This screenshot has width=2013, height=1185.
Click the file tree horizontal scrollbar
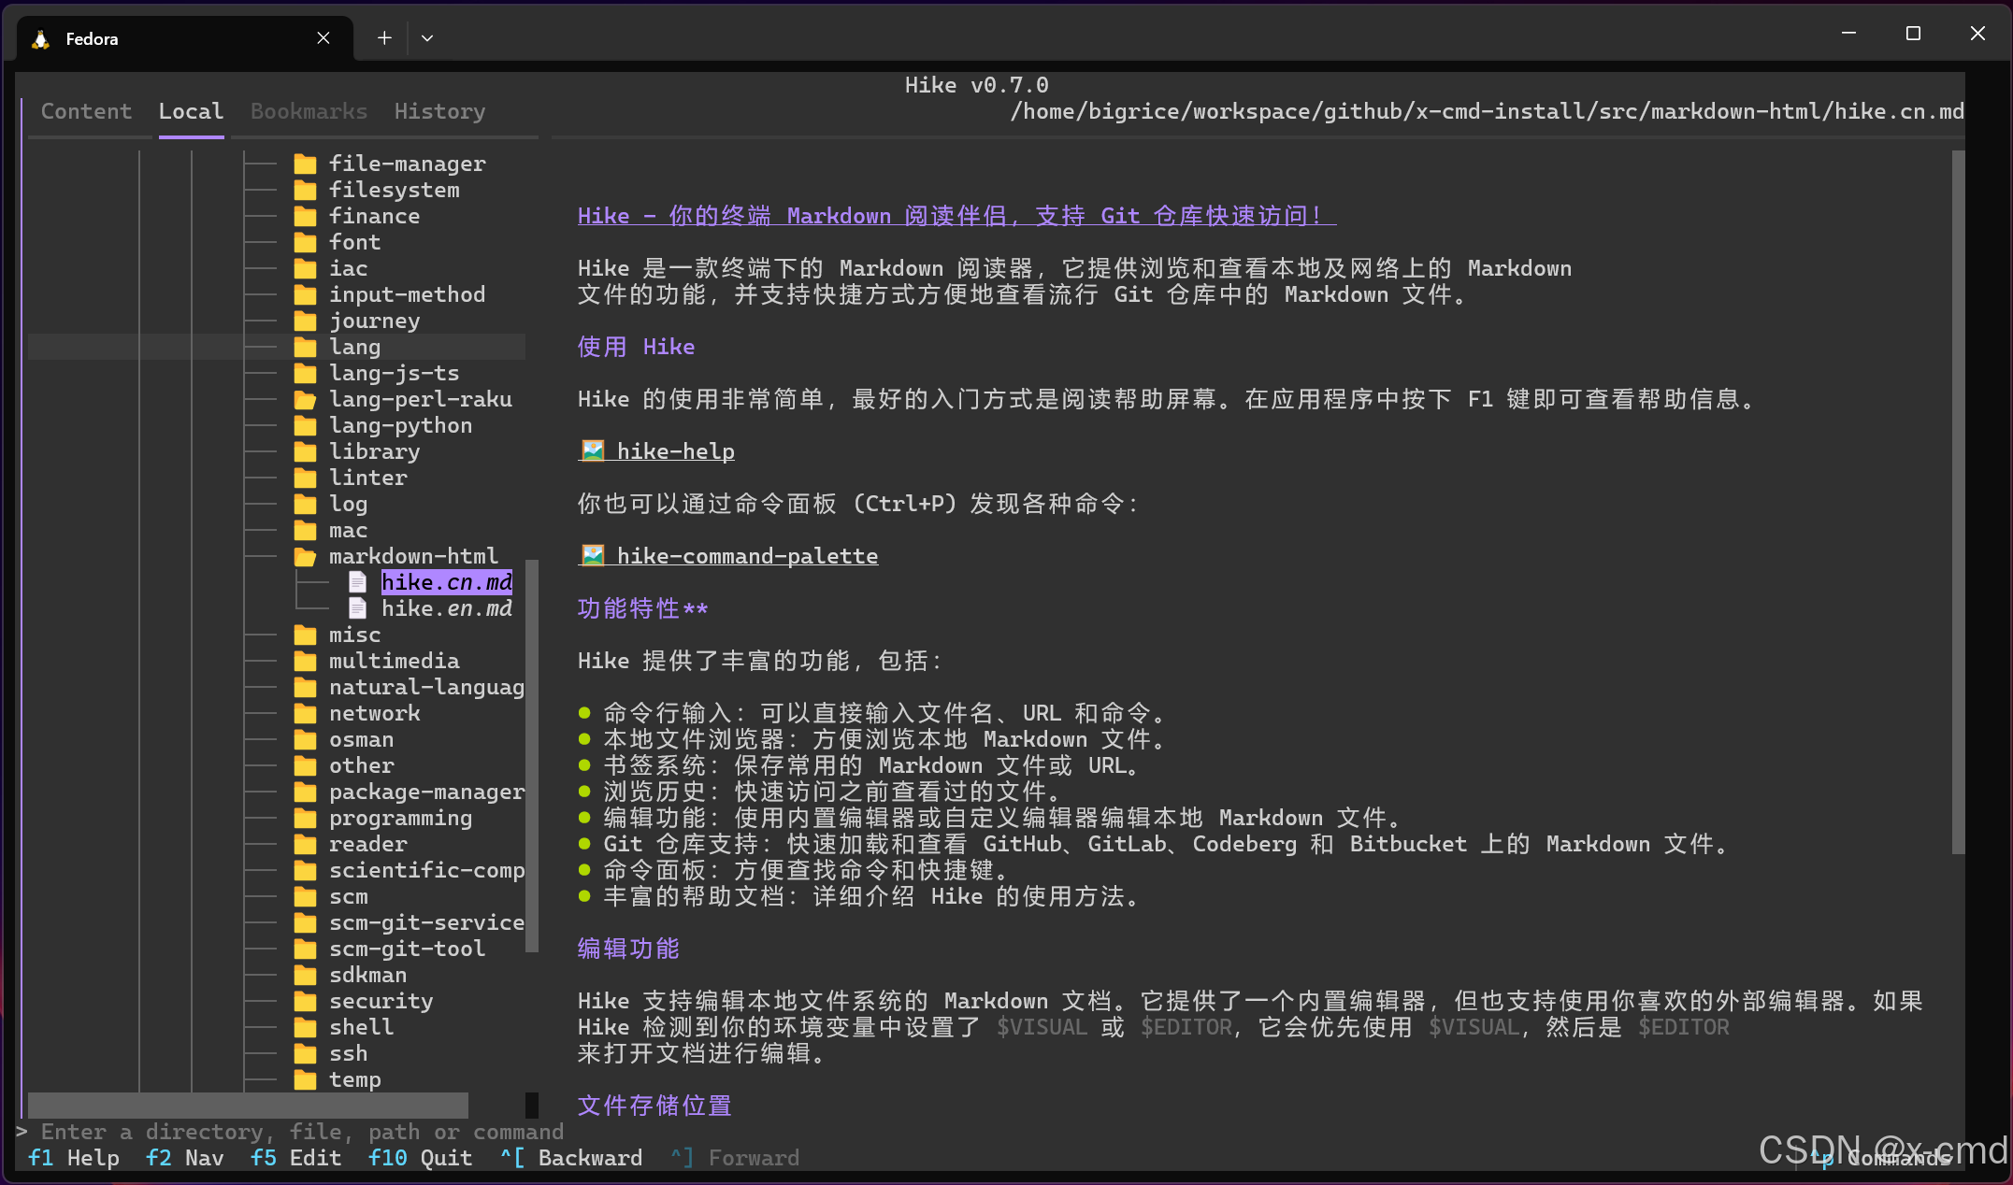(x=248, y=1105)
